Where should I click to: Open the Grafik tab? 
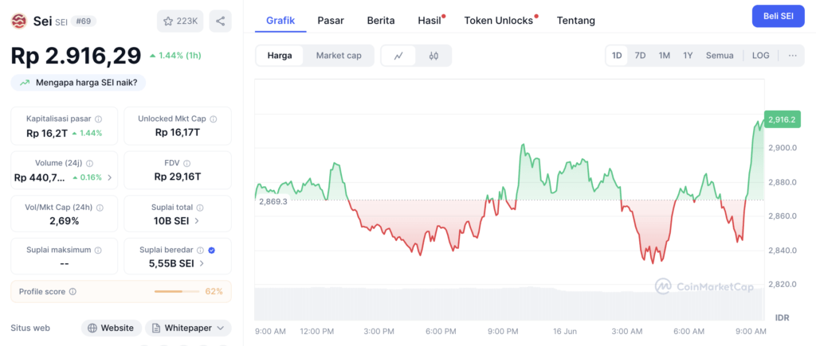click(x=280, y=20)
